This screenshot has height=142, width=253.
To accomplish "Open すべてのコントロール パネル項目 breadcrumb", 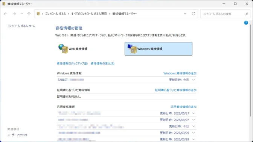I will tap(89, 14).
